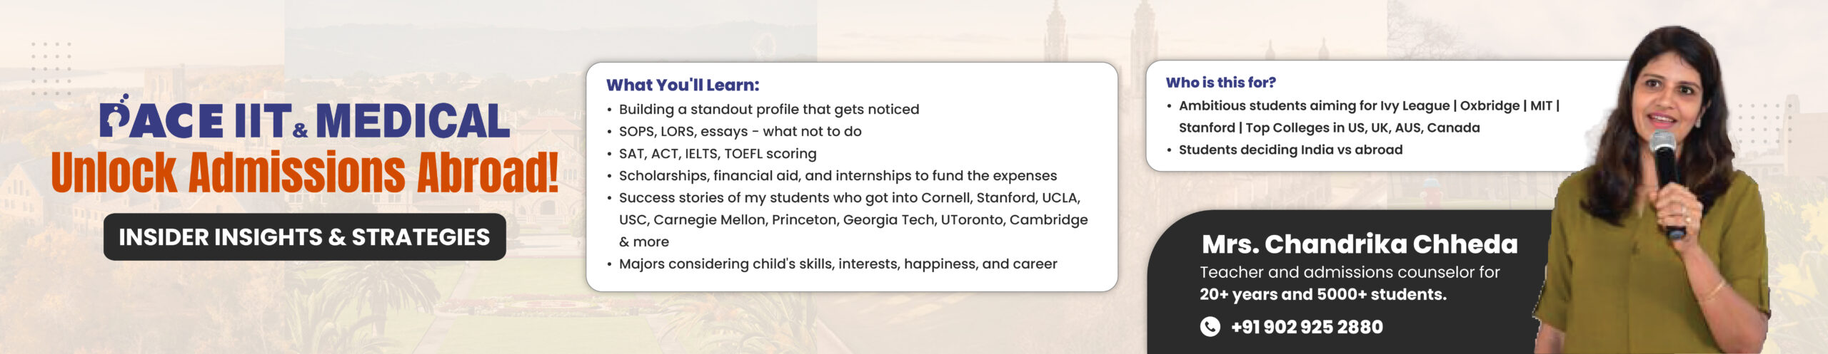Click the Students deciding India vs abroad bullet
The height and width of the screenshot is (354, 1828).
1290,150
